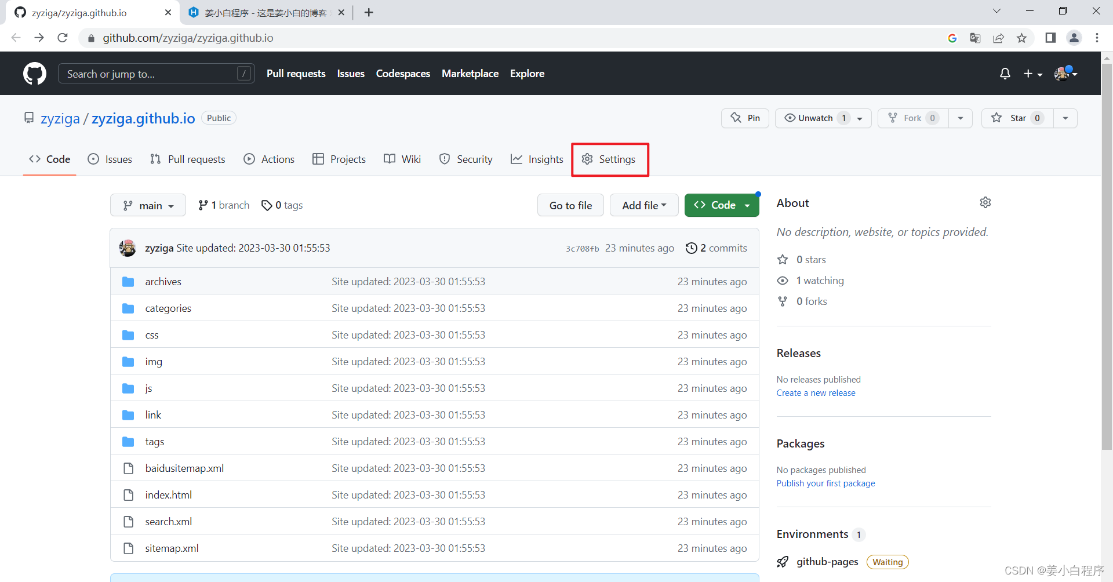Open the zyziga owner link

click(60, 118)
